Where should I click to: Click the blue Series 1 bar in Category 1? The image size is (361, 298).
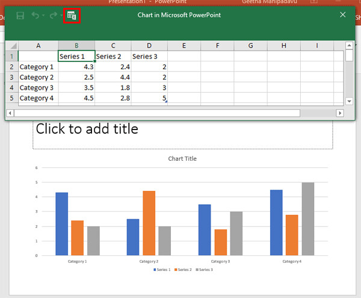pos(61,223)
